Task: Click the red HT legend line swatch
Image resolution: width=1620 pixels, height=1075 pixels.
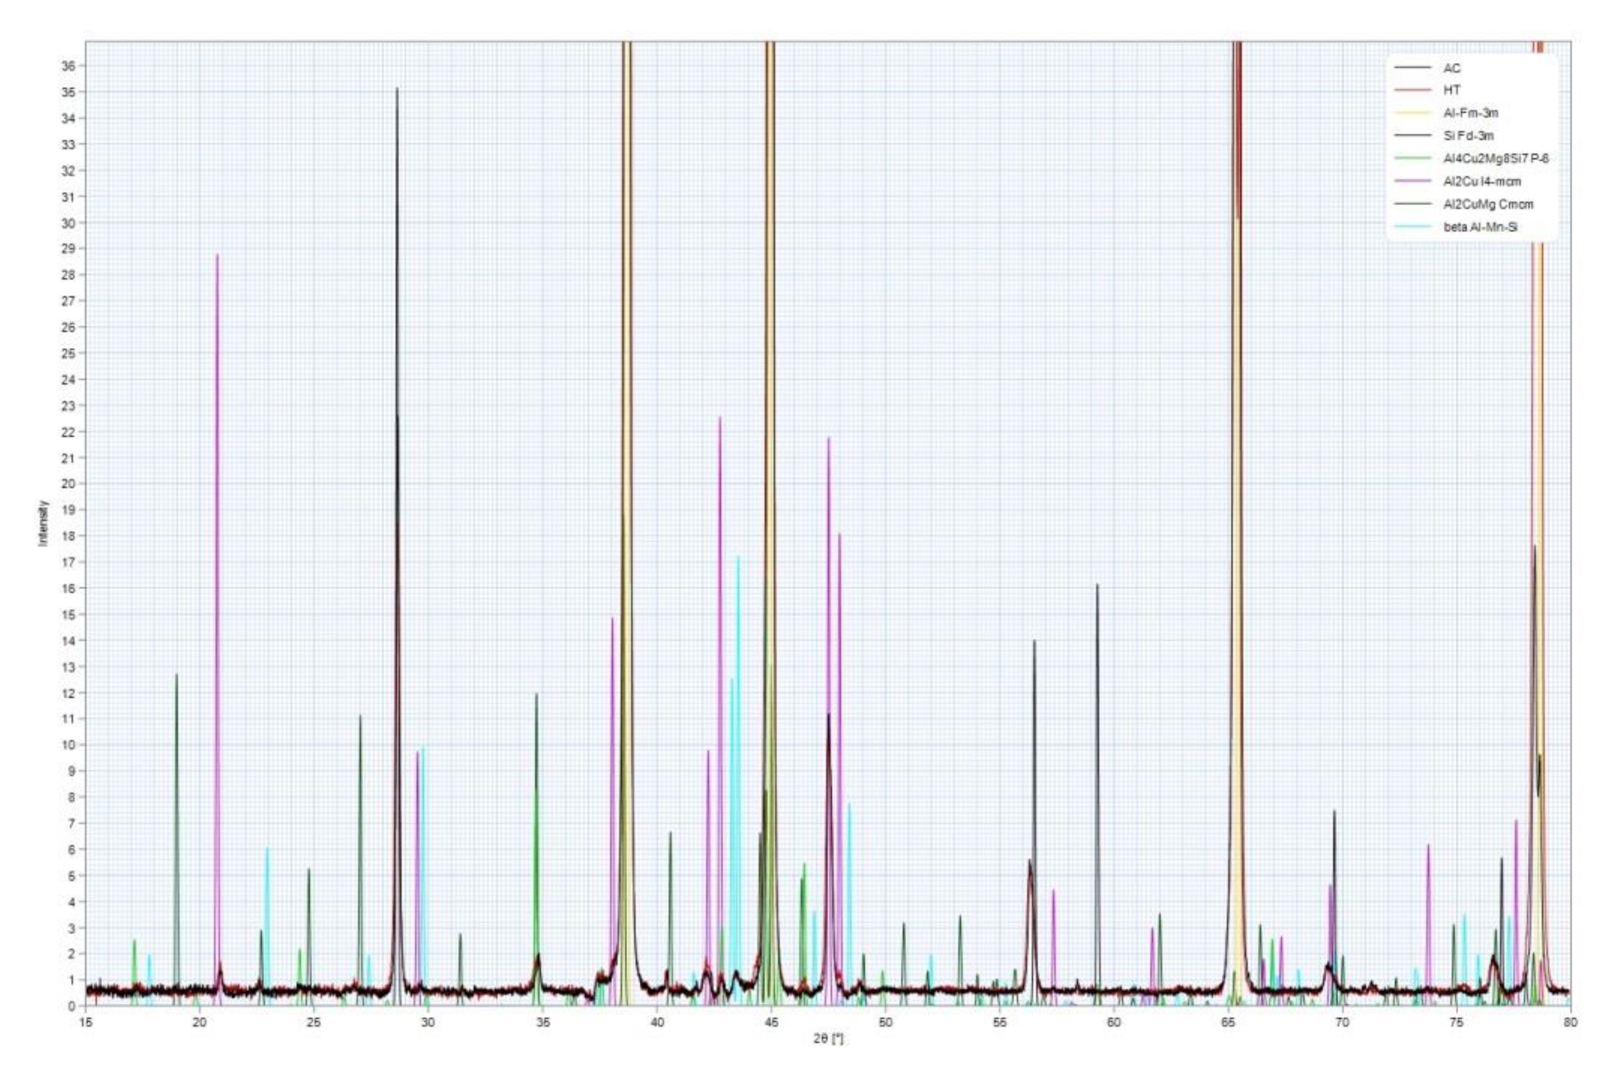Action: (x=1412, y=90)
